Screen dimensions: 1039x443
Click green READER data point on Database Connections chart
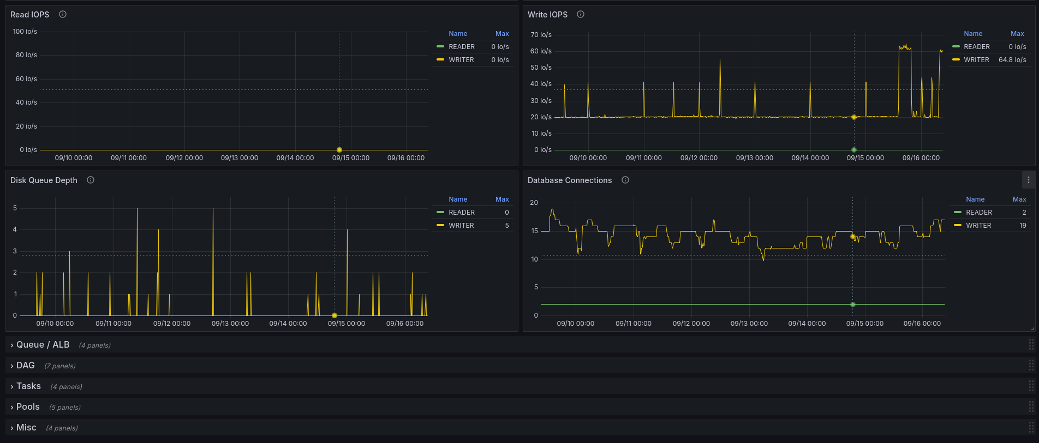click(x=853, y=305)
